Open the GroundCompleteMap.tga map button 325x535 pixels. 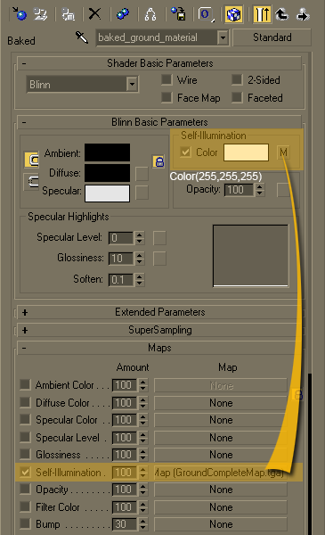(221, 473)
